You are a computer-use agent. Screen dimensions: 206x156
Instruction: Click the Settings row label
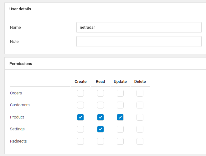[17, 129]
